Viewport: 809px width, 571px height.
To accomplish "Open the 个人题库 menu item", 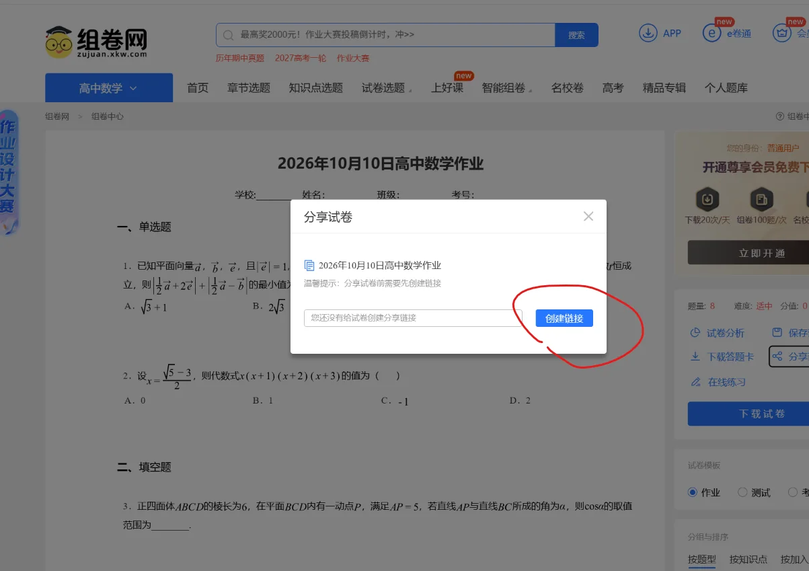I will click(x=726, y=88).
